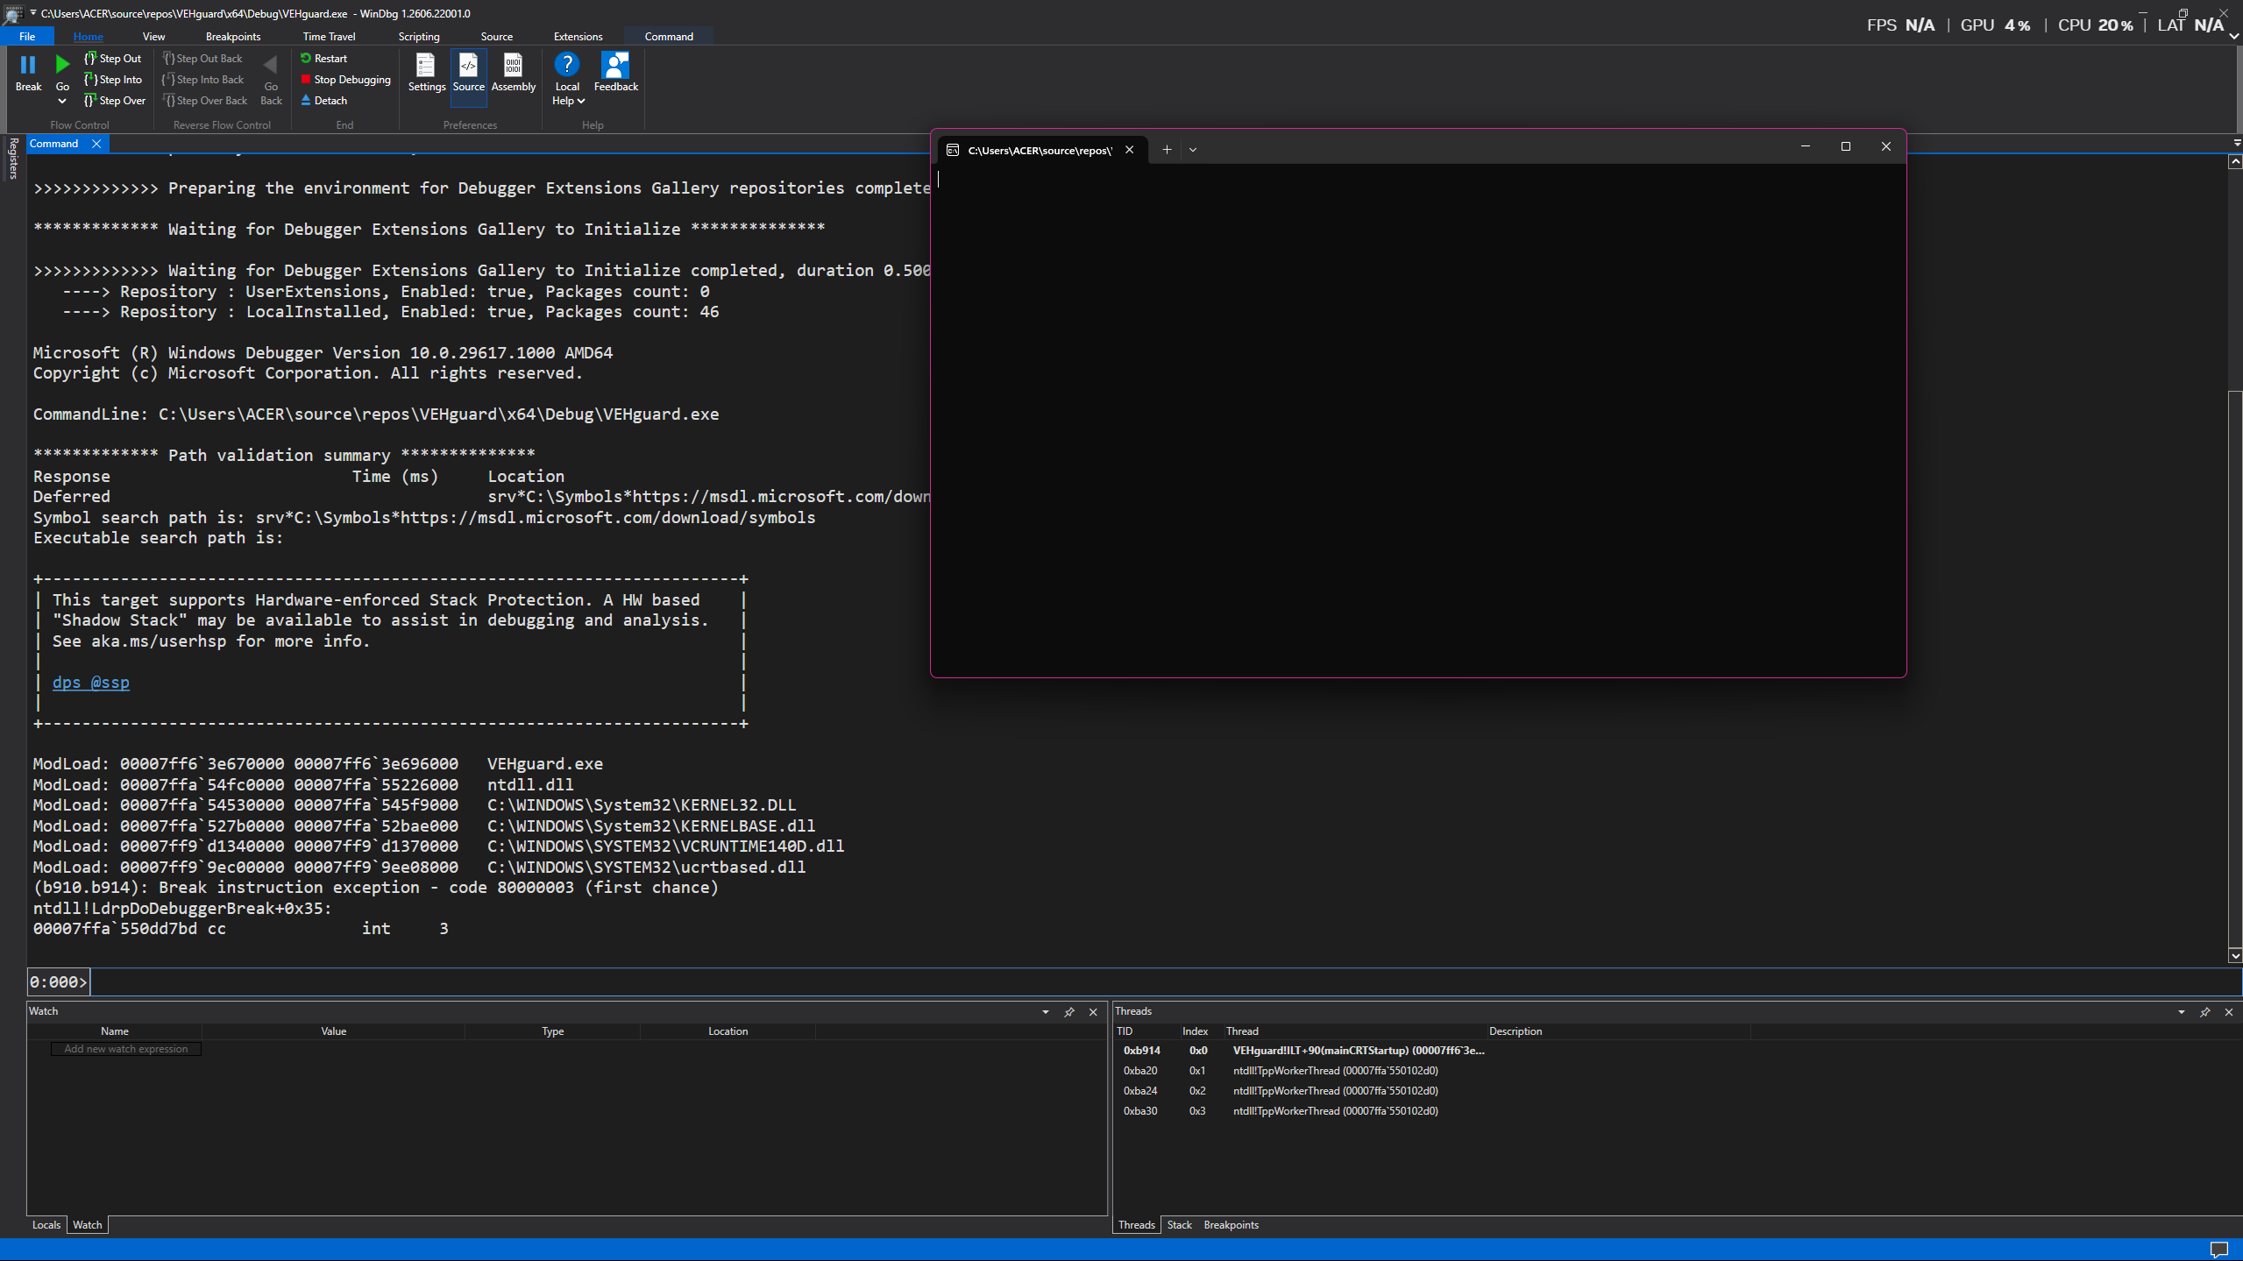Click Stop Debugging

[x=345, y=80]
